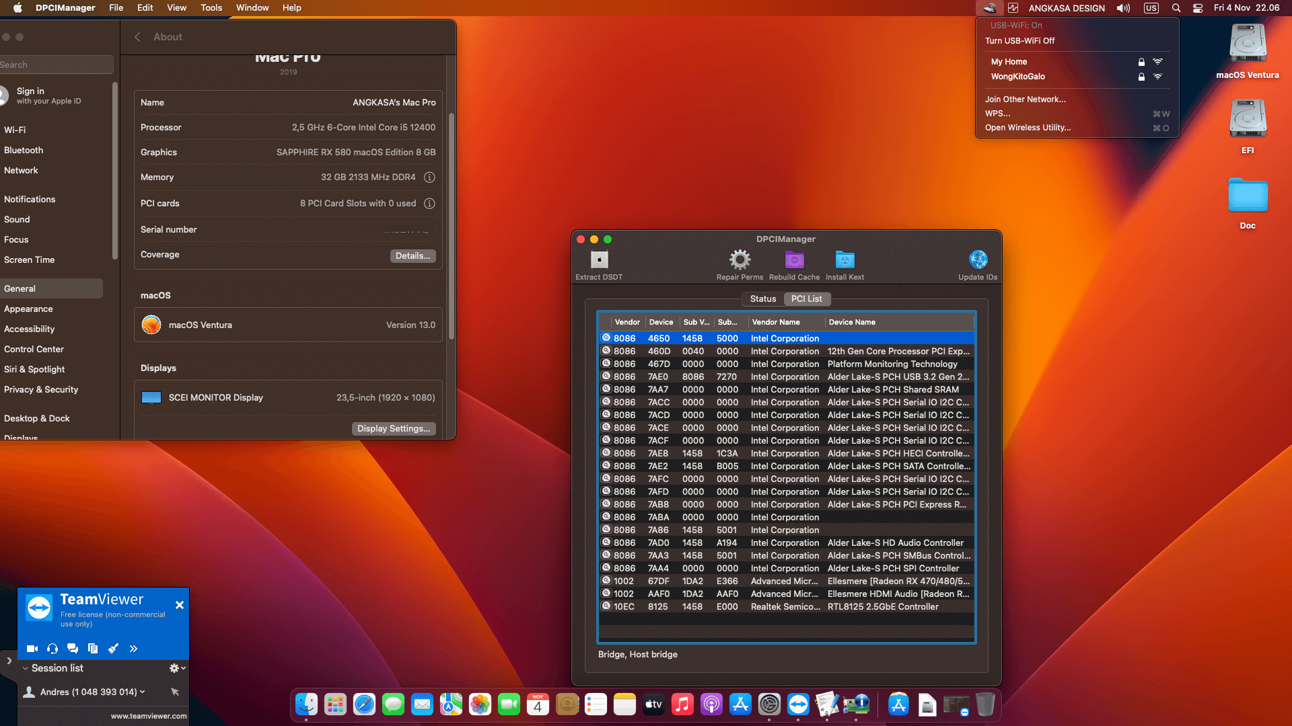The height and width of the screenshot is (726, 1292).
Task: Open TeamViewer chat bubbles icon
Action: [73, 649]
